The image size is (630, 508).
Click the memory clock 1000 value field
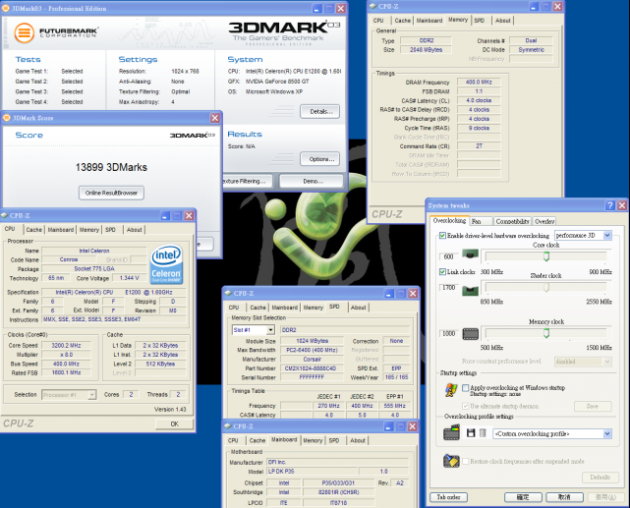tap(449, 333)
